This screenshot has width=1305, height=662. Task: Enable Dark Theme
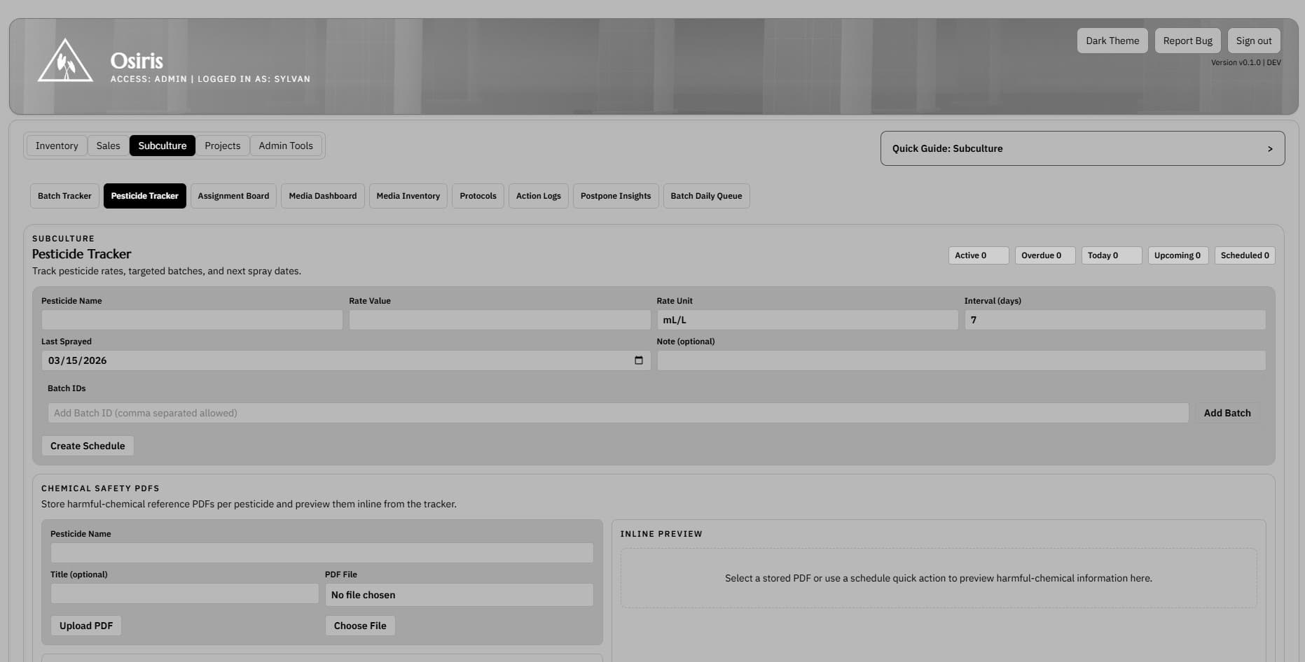point(1112,41)
